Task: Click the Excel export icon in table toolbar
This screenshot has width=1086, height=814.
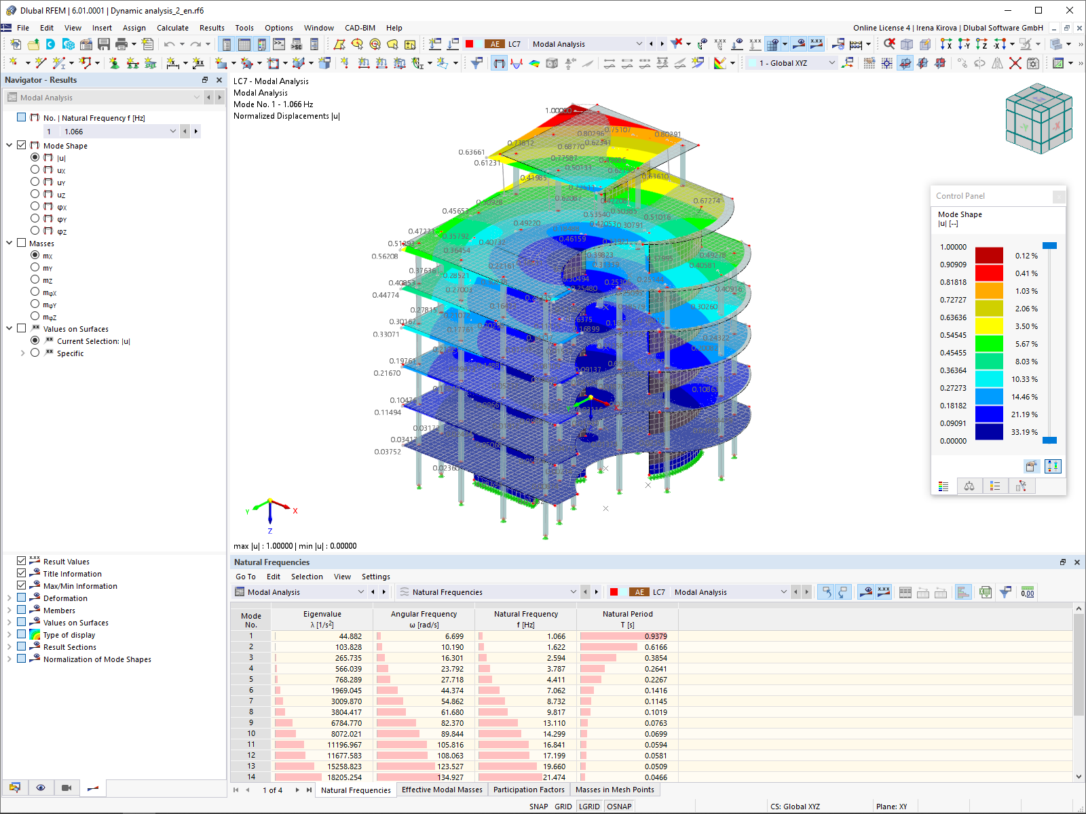Action: coord(986,592)
